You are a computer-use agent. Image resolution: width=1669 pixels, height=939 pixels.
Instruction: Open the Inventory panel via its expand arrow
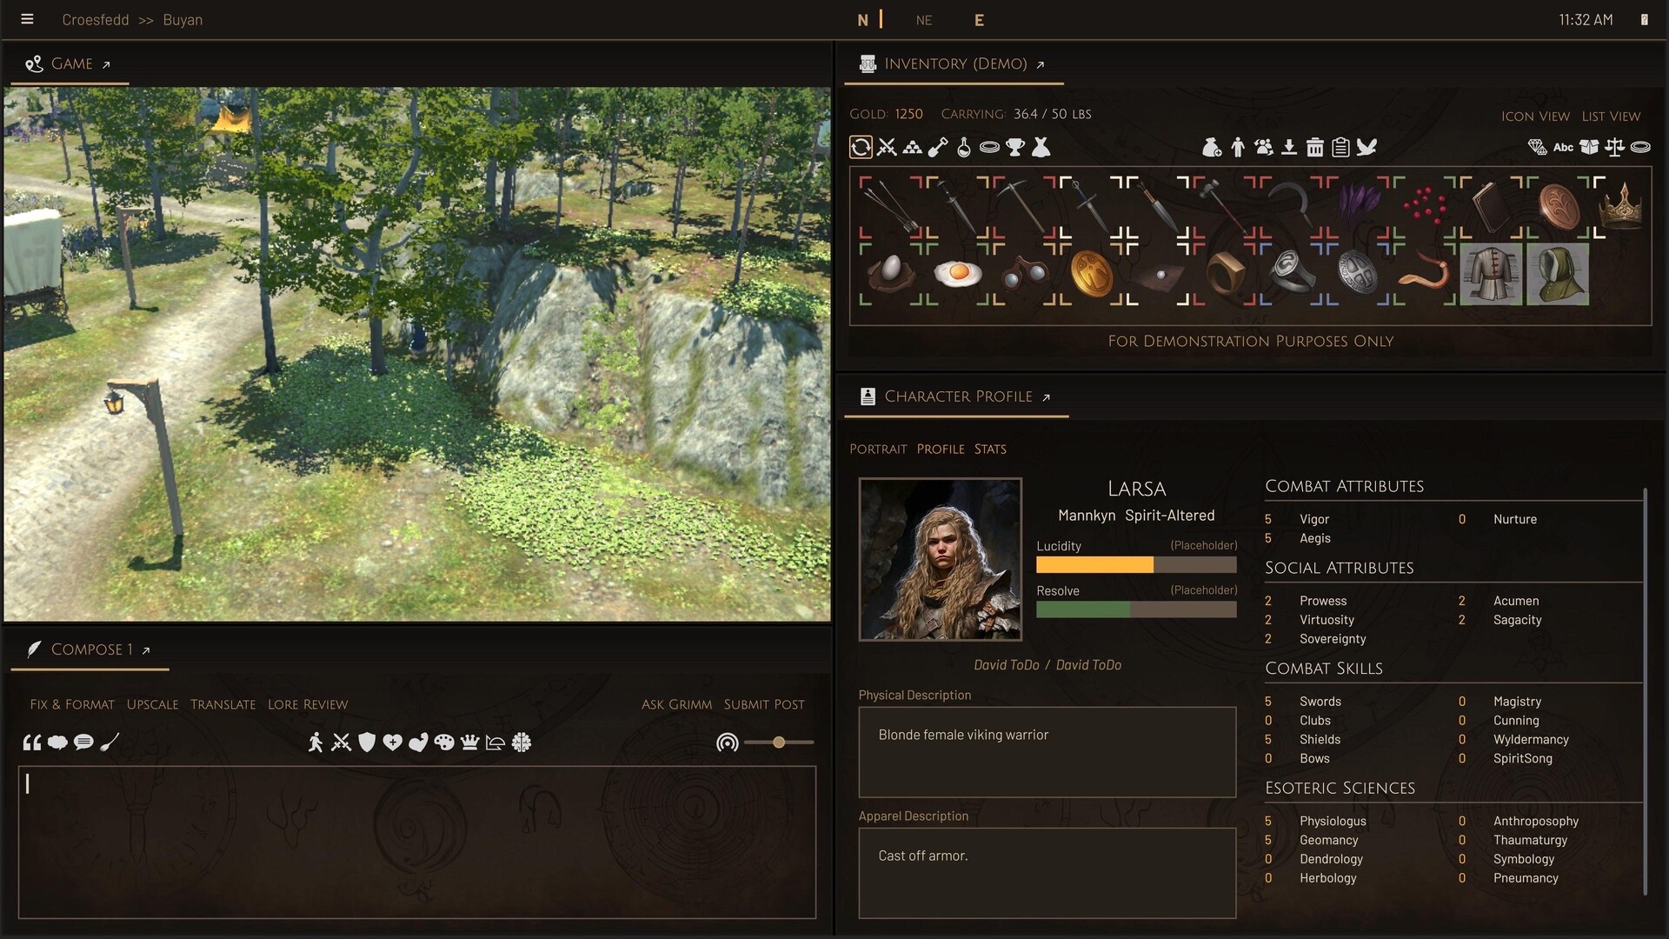(x=1040, y=64)
